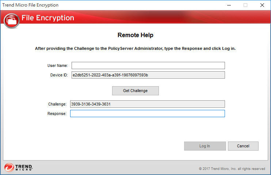The image size is (271, 175).
Task: Click the Device ID label
Action: [59, 75]
